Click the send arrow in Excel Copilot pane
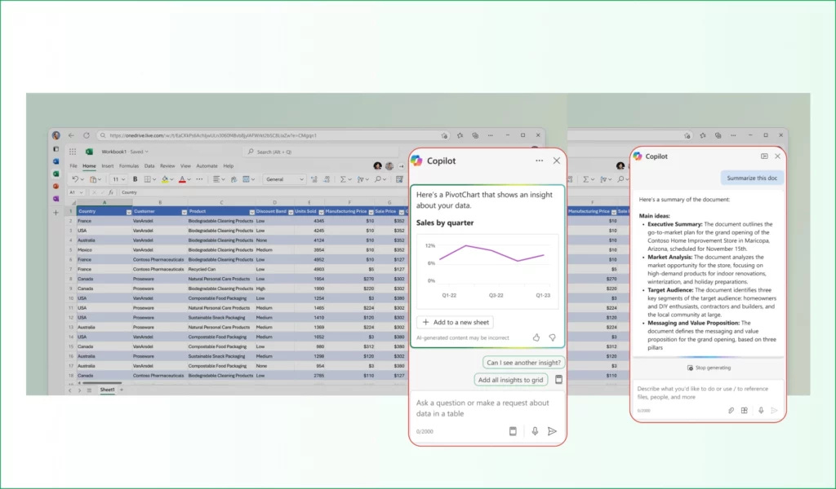836x489 pixels. click(x=553, y=431)
